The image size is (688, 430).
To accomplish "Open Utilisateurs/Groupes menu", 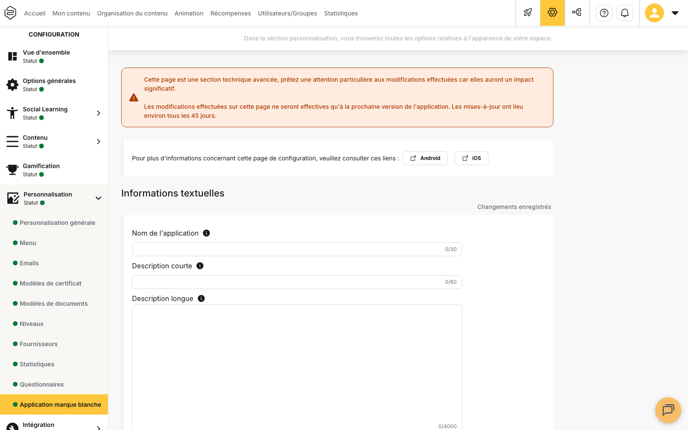I will point(288,13).
